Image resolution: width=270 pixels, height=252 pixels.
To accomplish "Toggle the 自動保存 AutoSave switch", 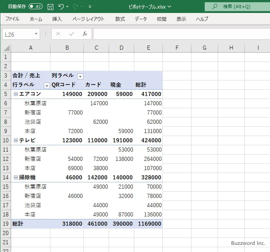I will point(36,7).
